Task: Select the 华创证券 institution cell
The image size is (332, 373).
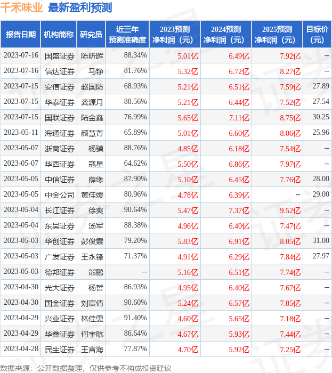Action: (60, 242)
